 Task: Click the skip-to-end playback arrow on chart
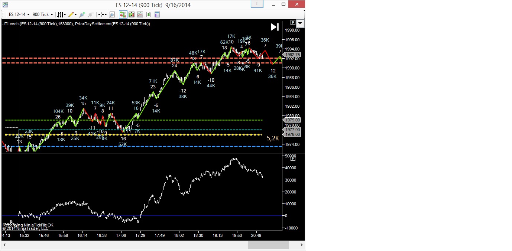(x=275, y=27)
